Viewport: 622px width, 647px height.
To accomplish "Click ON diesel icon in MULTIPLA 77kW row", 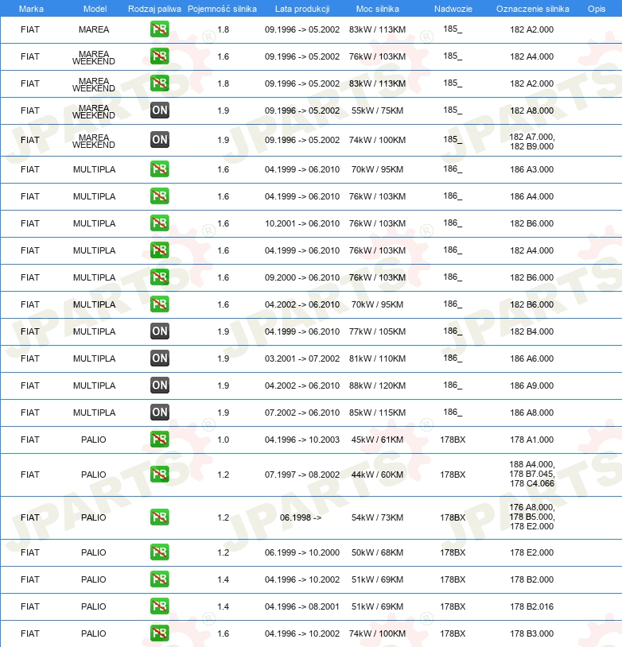I will (159, 331).
